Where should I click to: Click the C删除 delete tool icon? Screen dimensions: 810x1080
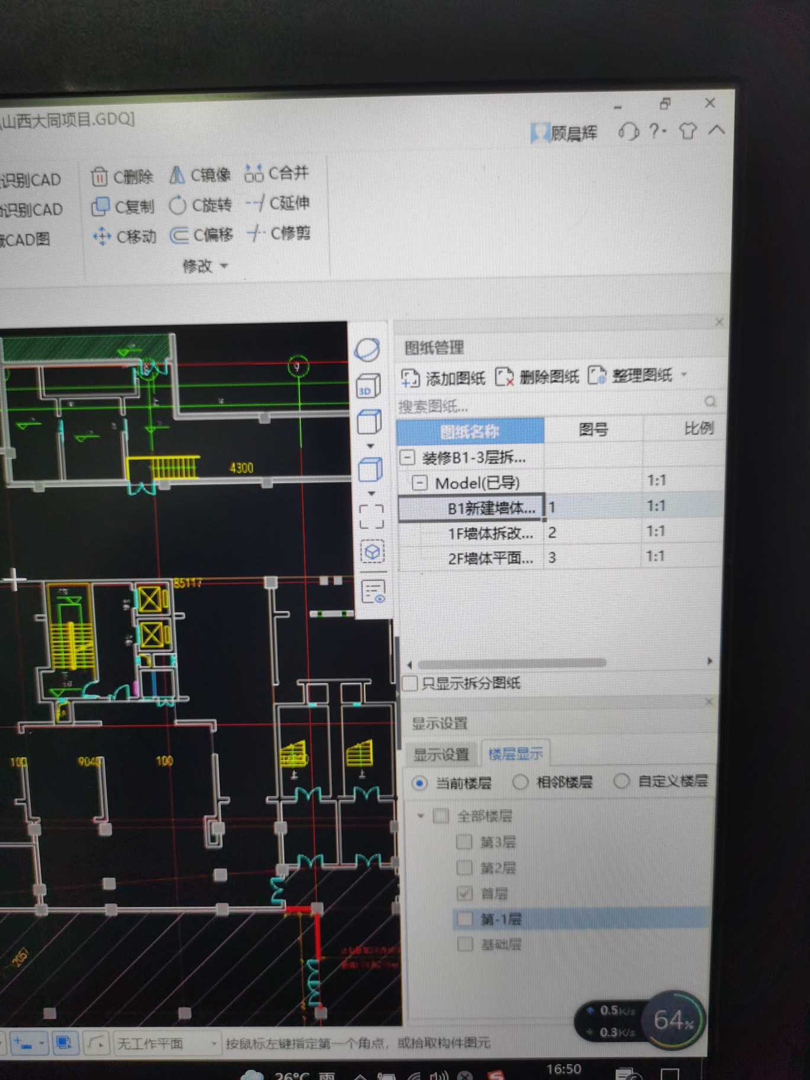coord(99,176)
